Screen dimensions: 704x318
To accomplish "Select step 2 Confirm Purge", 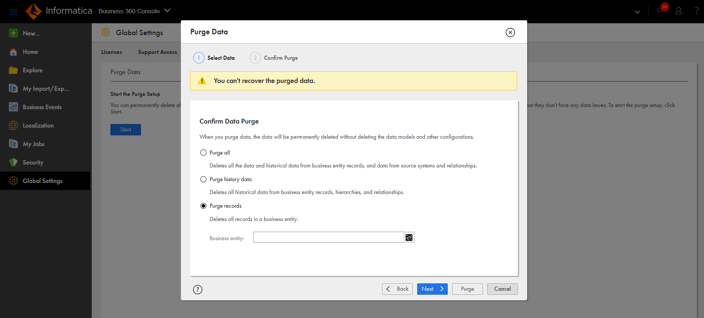I will coord(274,58).
